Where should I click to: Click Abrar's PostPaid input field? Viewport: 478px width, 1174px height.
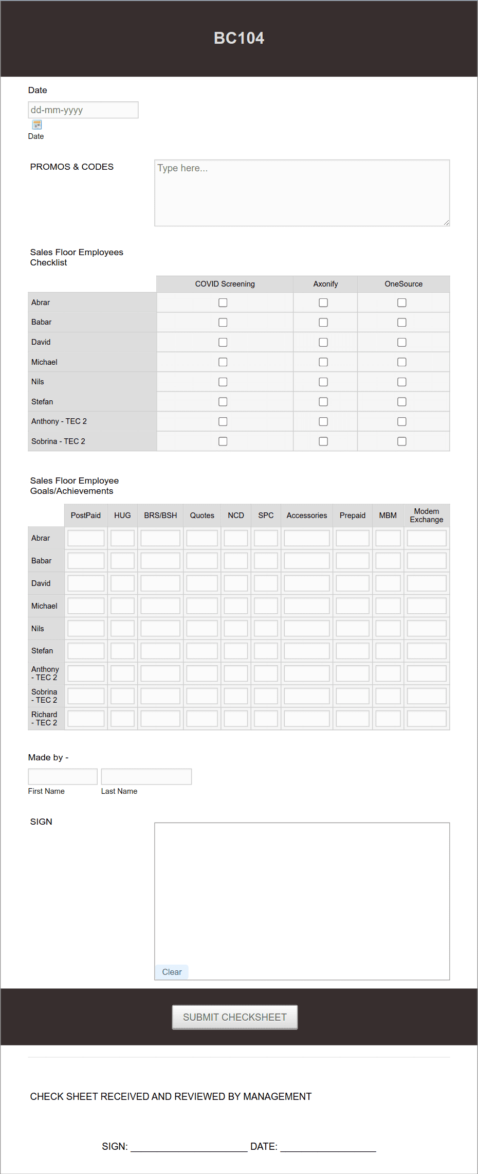85,537
